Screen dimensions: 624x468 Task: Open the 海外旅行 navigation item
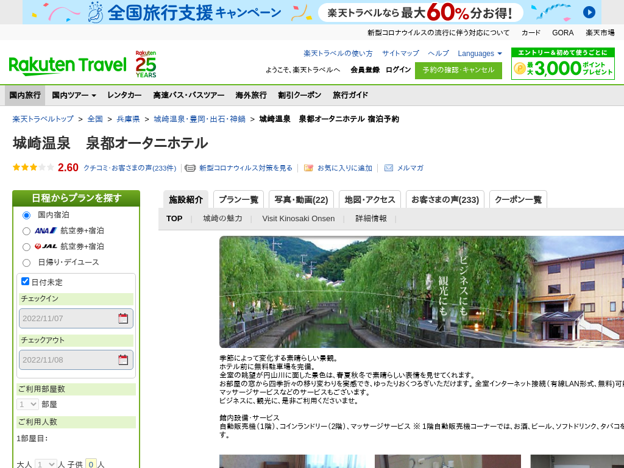click(251, 95)
